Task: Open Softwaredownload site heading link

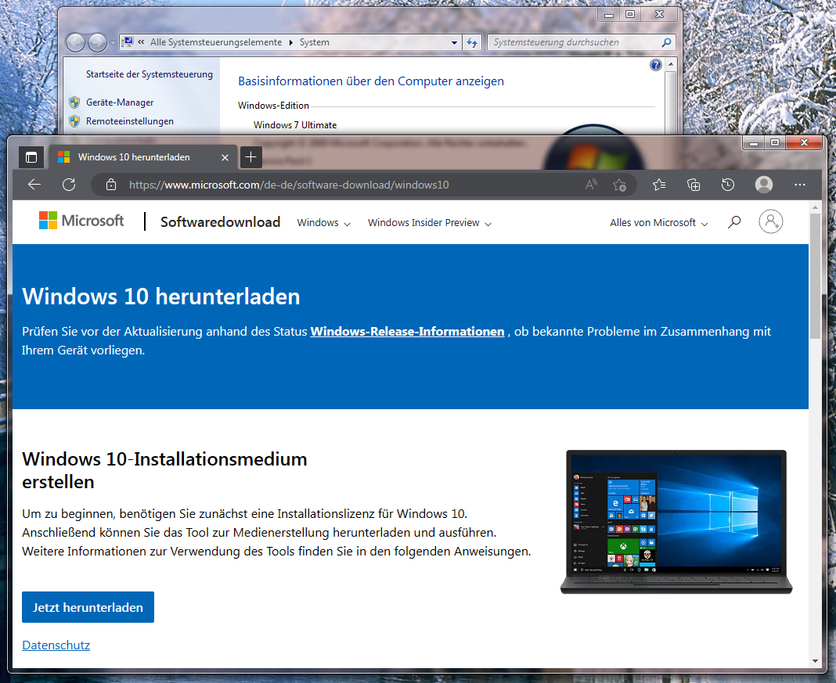Action: pyautogui.click(x=220, y=221)
